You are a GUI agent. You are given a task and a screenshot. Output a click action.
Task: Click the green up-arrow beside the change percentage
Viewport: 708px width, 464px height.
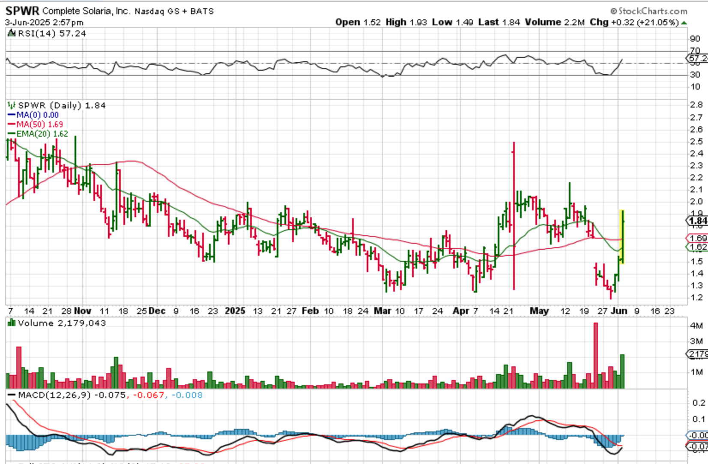tap(684, 23)
